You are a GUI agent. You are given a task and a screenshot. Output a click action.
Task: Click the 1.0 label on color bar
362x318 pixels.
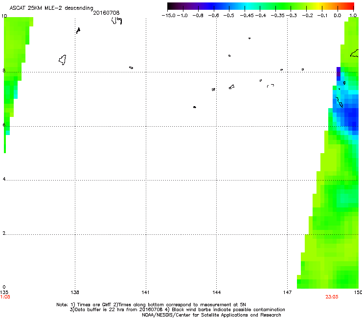(353, 16)
